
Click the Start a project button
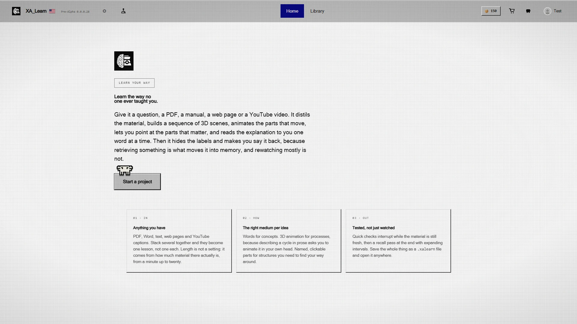(137, 182)
